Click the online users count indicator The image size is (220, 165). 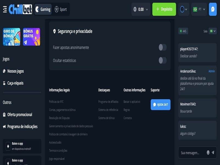[x=183, y=31]
